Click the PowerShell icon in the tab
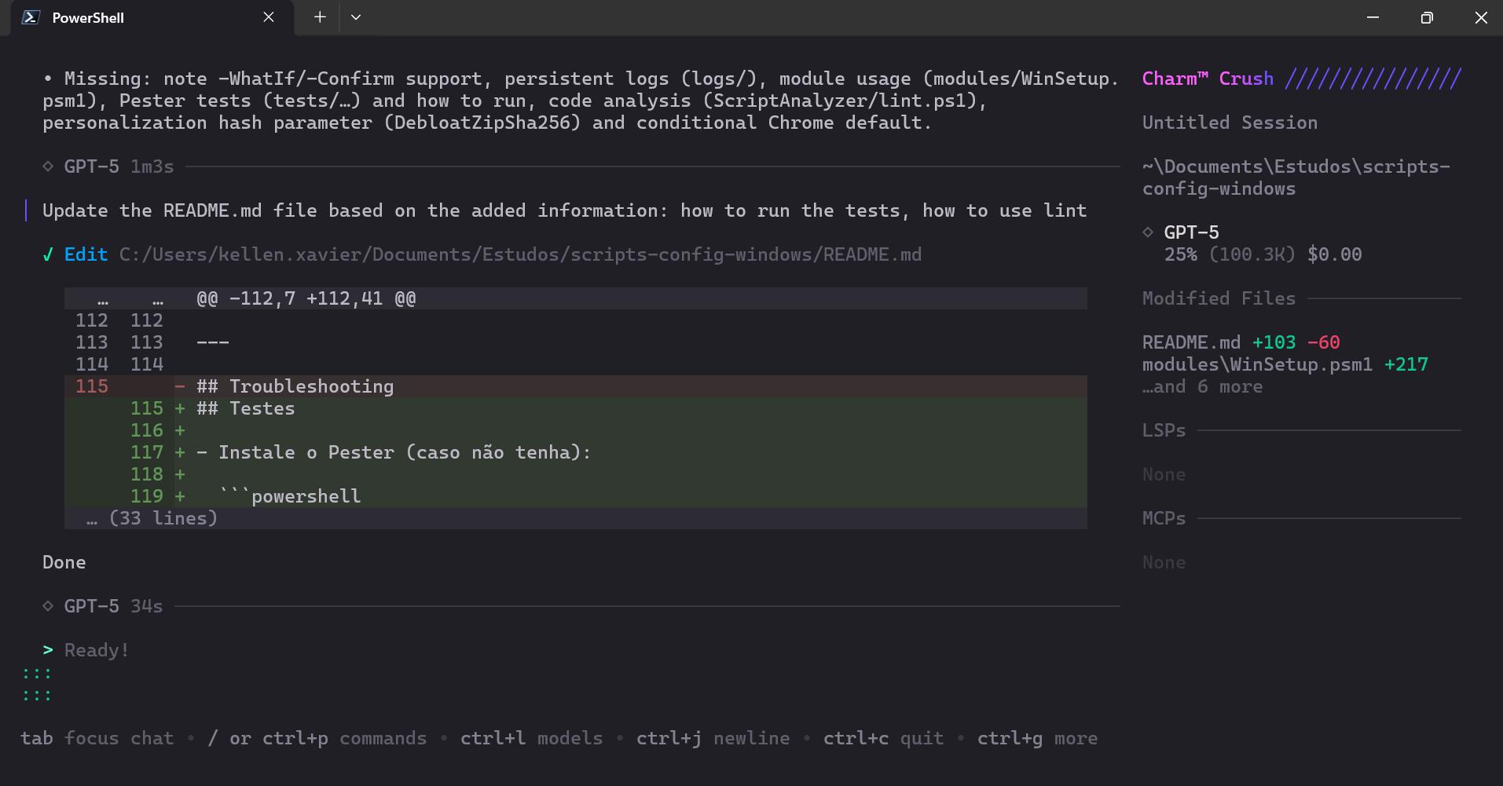Image resolution: width=1503 pixels, height=786 pixels. pos(31,17)
